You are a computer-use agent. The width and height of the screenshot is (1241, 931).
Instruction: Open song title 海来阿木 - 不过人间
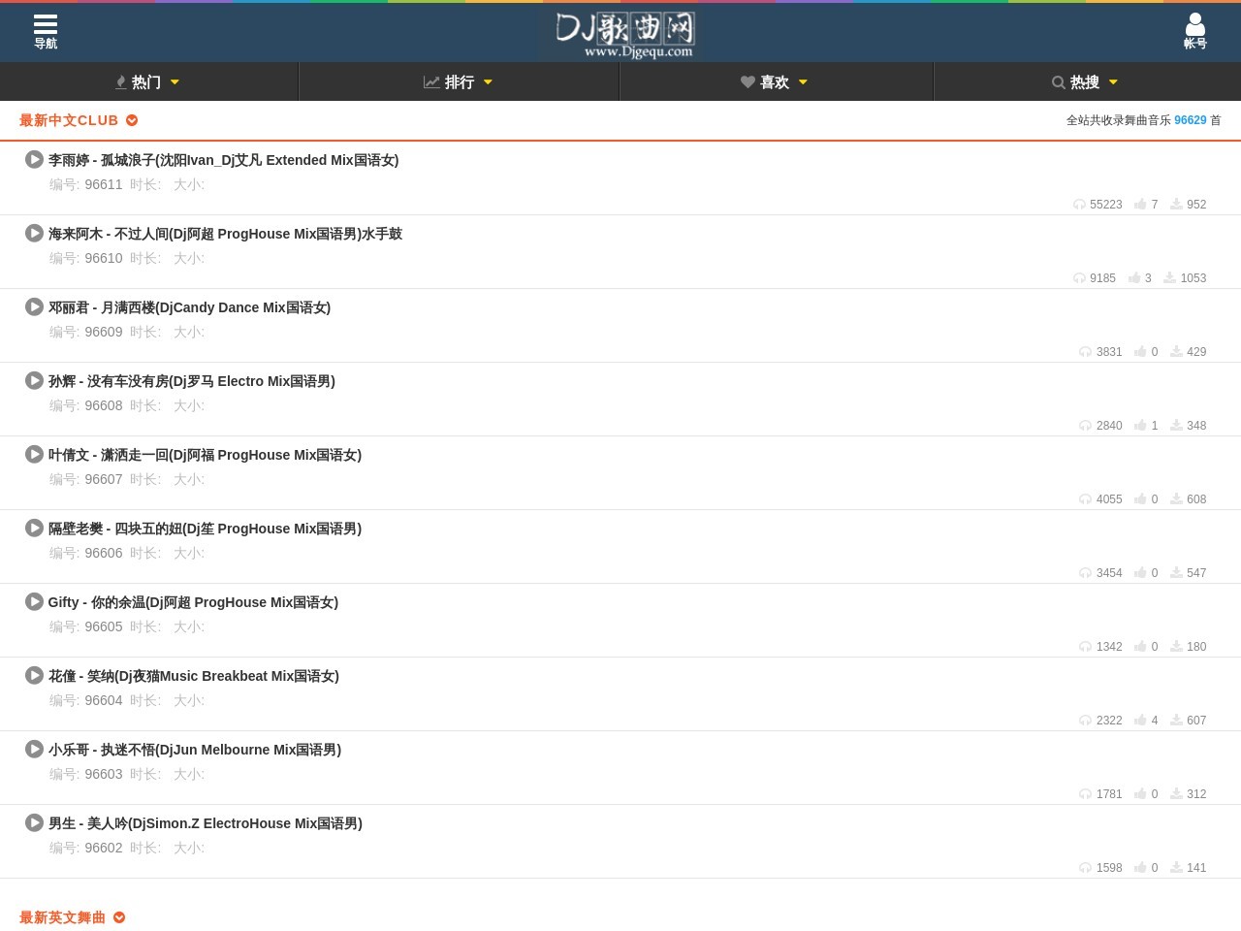[225, 234]
